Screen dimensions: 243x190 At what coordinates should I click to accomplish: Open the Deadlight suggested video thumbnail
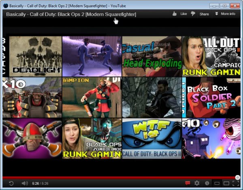click(x=35, y=57)
